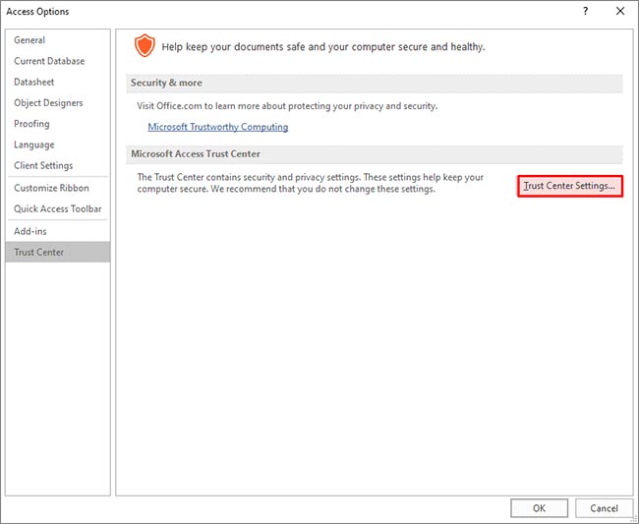Select Trust Center in sidebar
639x524 pixels.
(58, 252)
